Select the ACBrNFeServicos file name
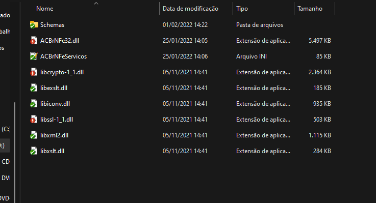This screenshot has width=376, height=203. [x=64, y=56]
